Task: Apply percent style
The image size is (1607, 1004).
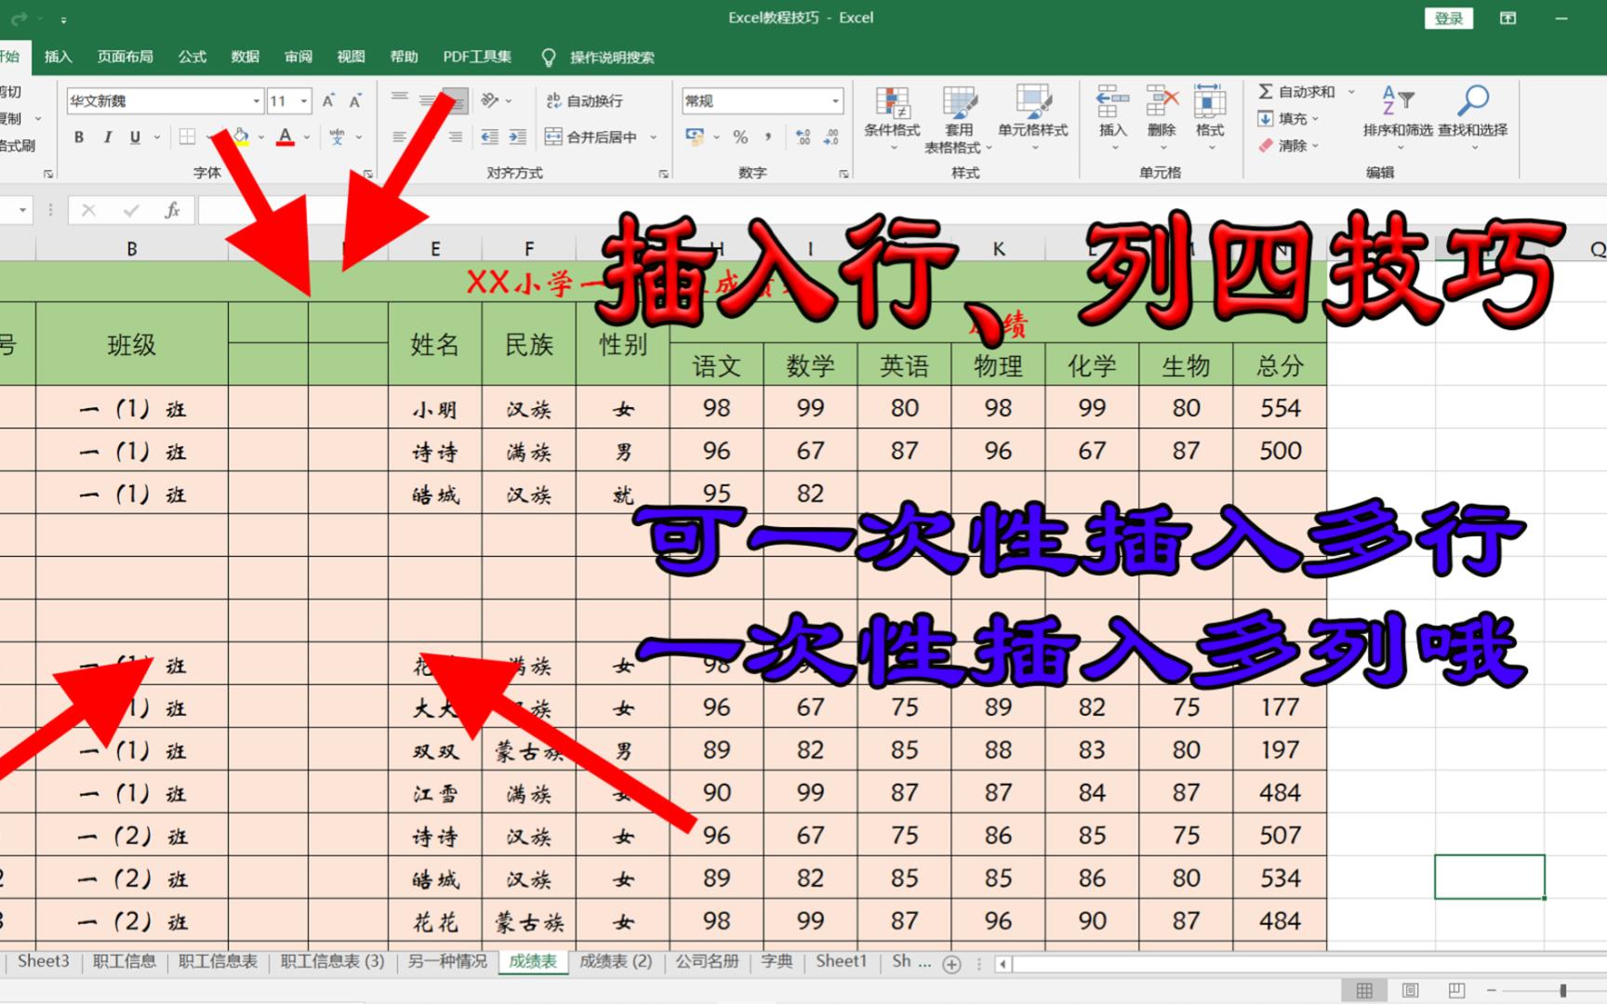Action: point(740,138)
